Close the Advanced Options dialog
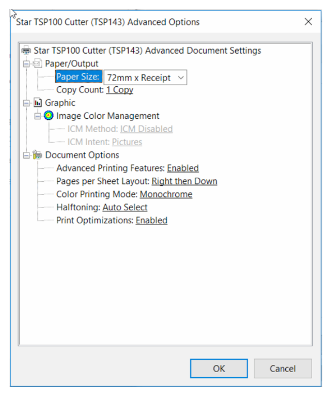This screenshot has height=397, width=336. pos(308,22)
